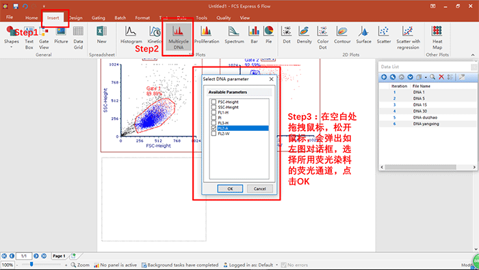Confirm the DNA parameter with OK
Image resolution: width=479 pixels, height=270 pixels.
click(x=230, y=188)
